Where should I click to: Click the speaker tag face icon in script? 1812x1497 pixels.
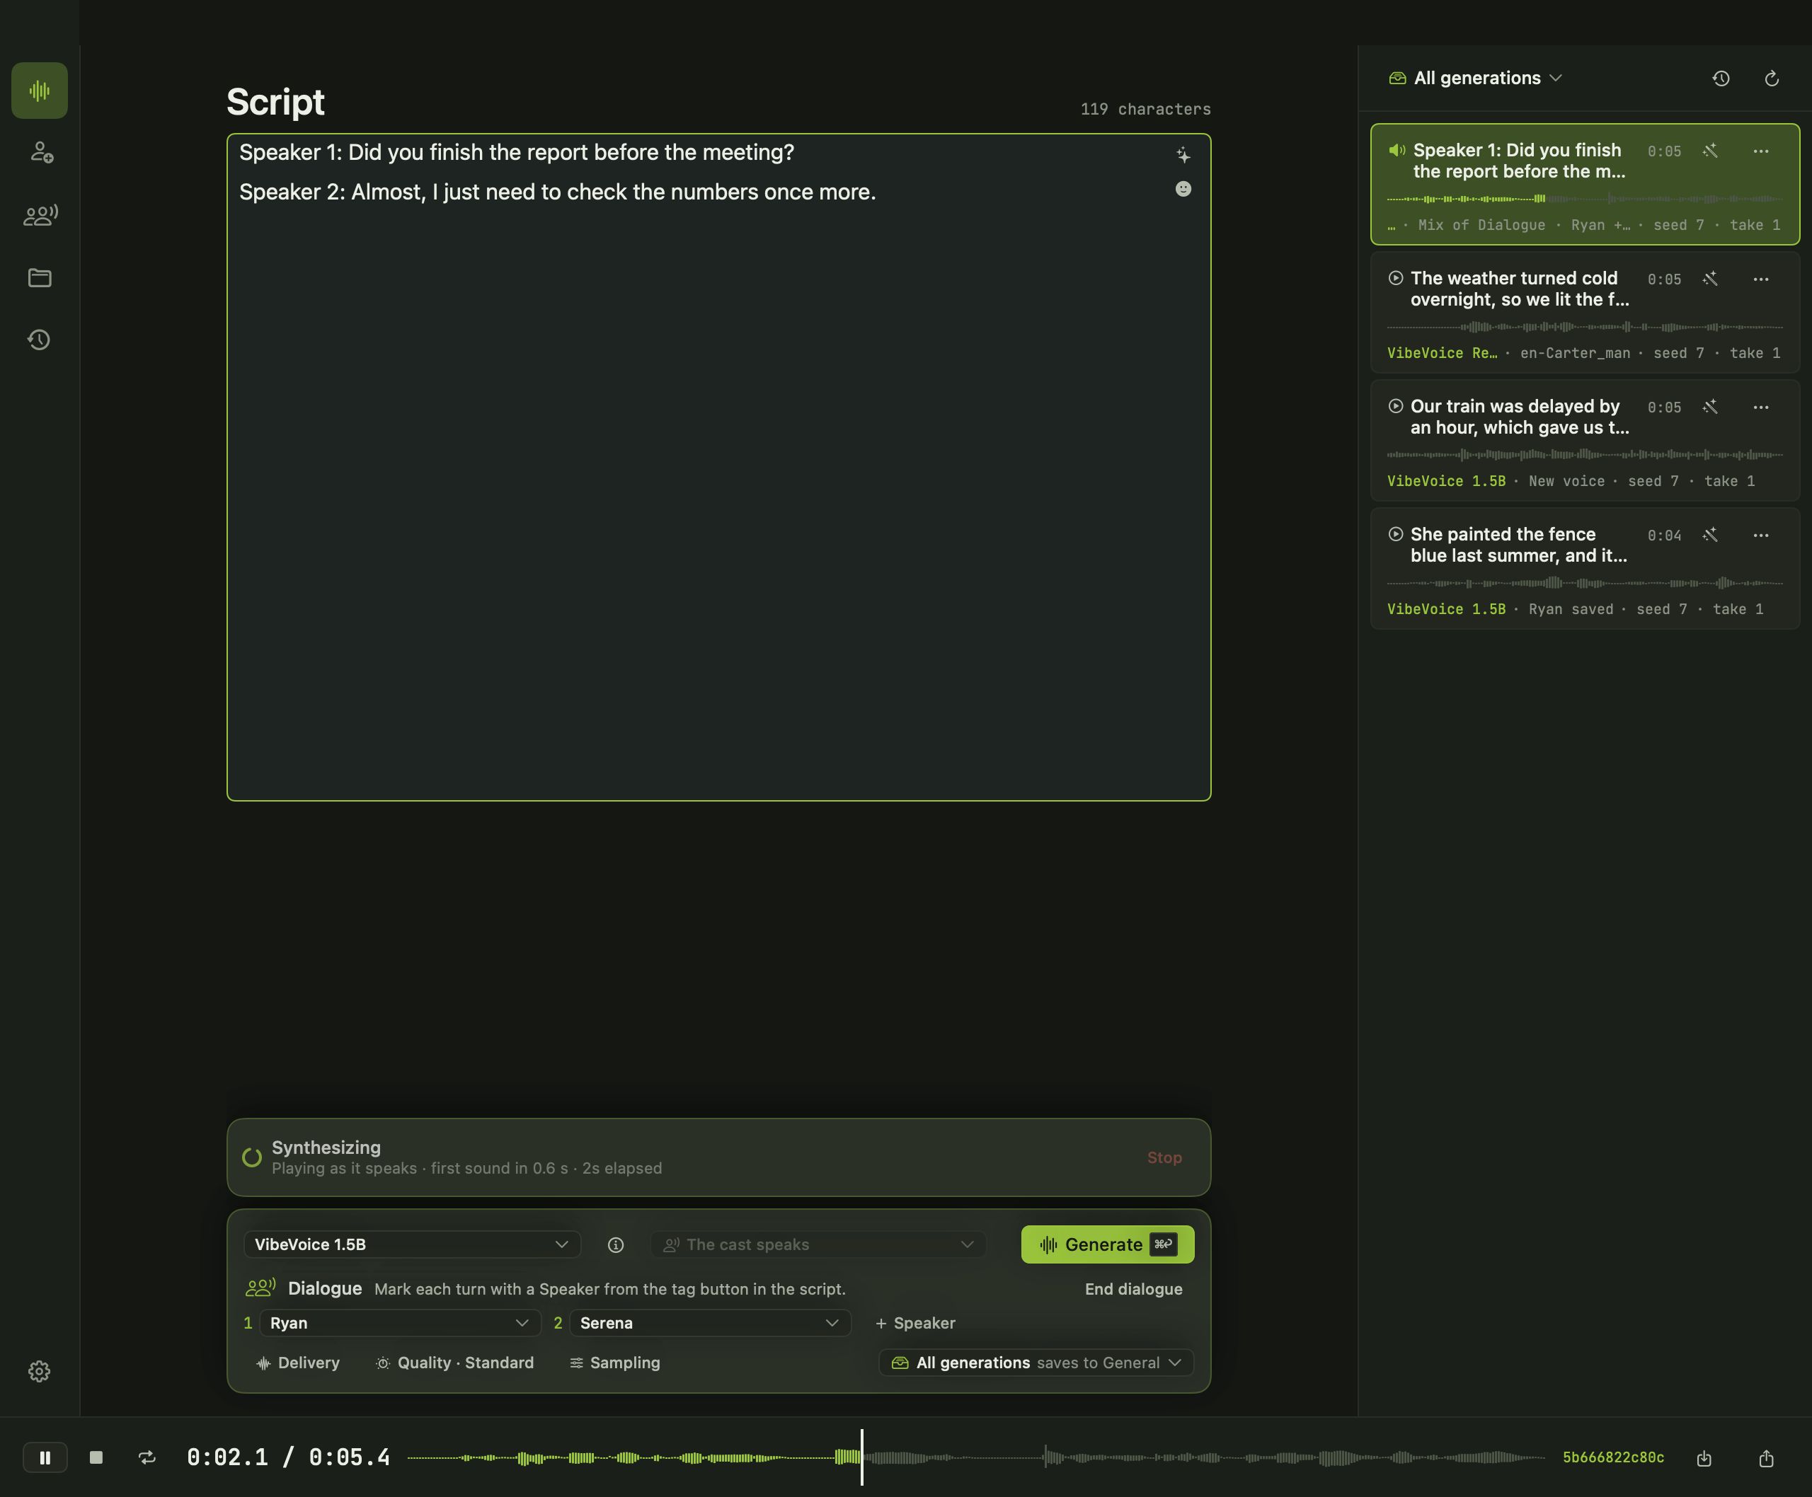point(1183,189)
